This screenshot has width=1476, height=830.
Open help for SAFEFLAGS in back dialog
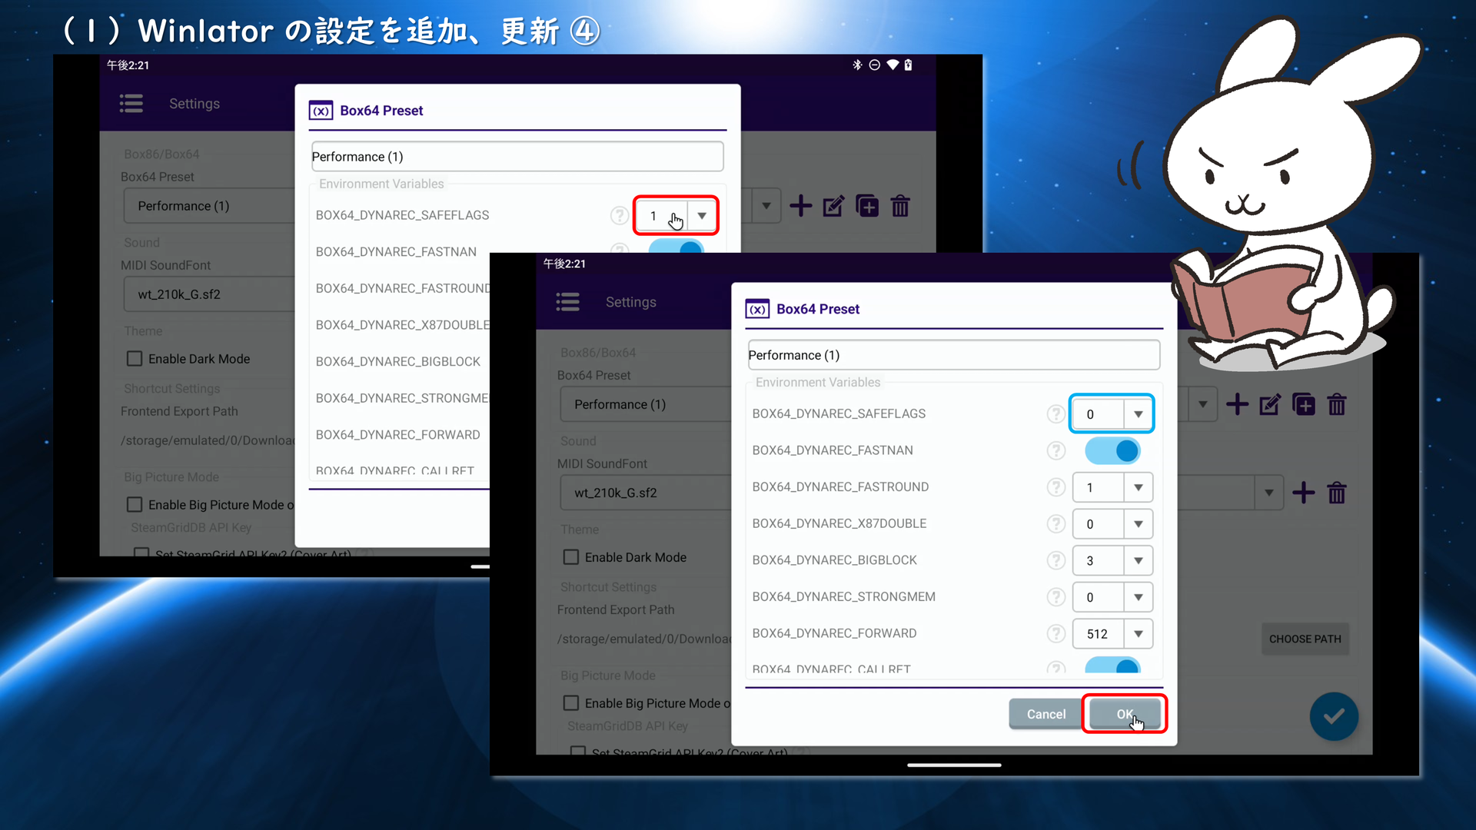click(620, 216)
